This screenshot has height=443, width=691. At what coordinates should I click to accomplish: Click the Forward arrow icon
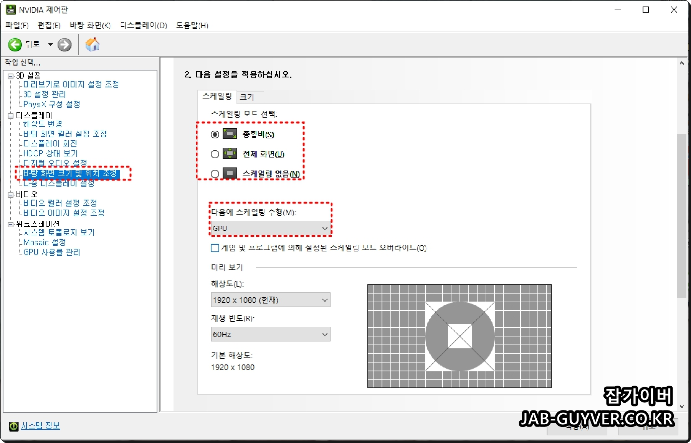point(64,45)
